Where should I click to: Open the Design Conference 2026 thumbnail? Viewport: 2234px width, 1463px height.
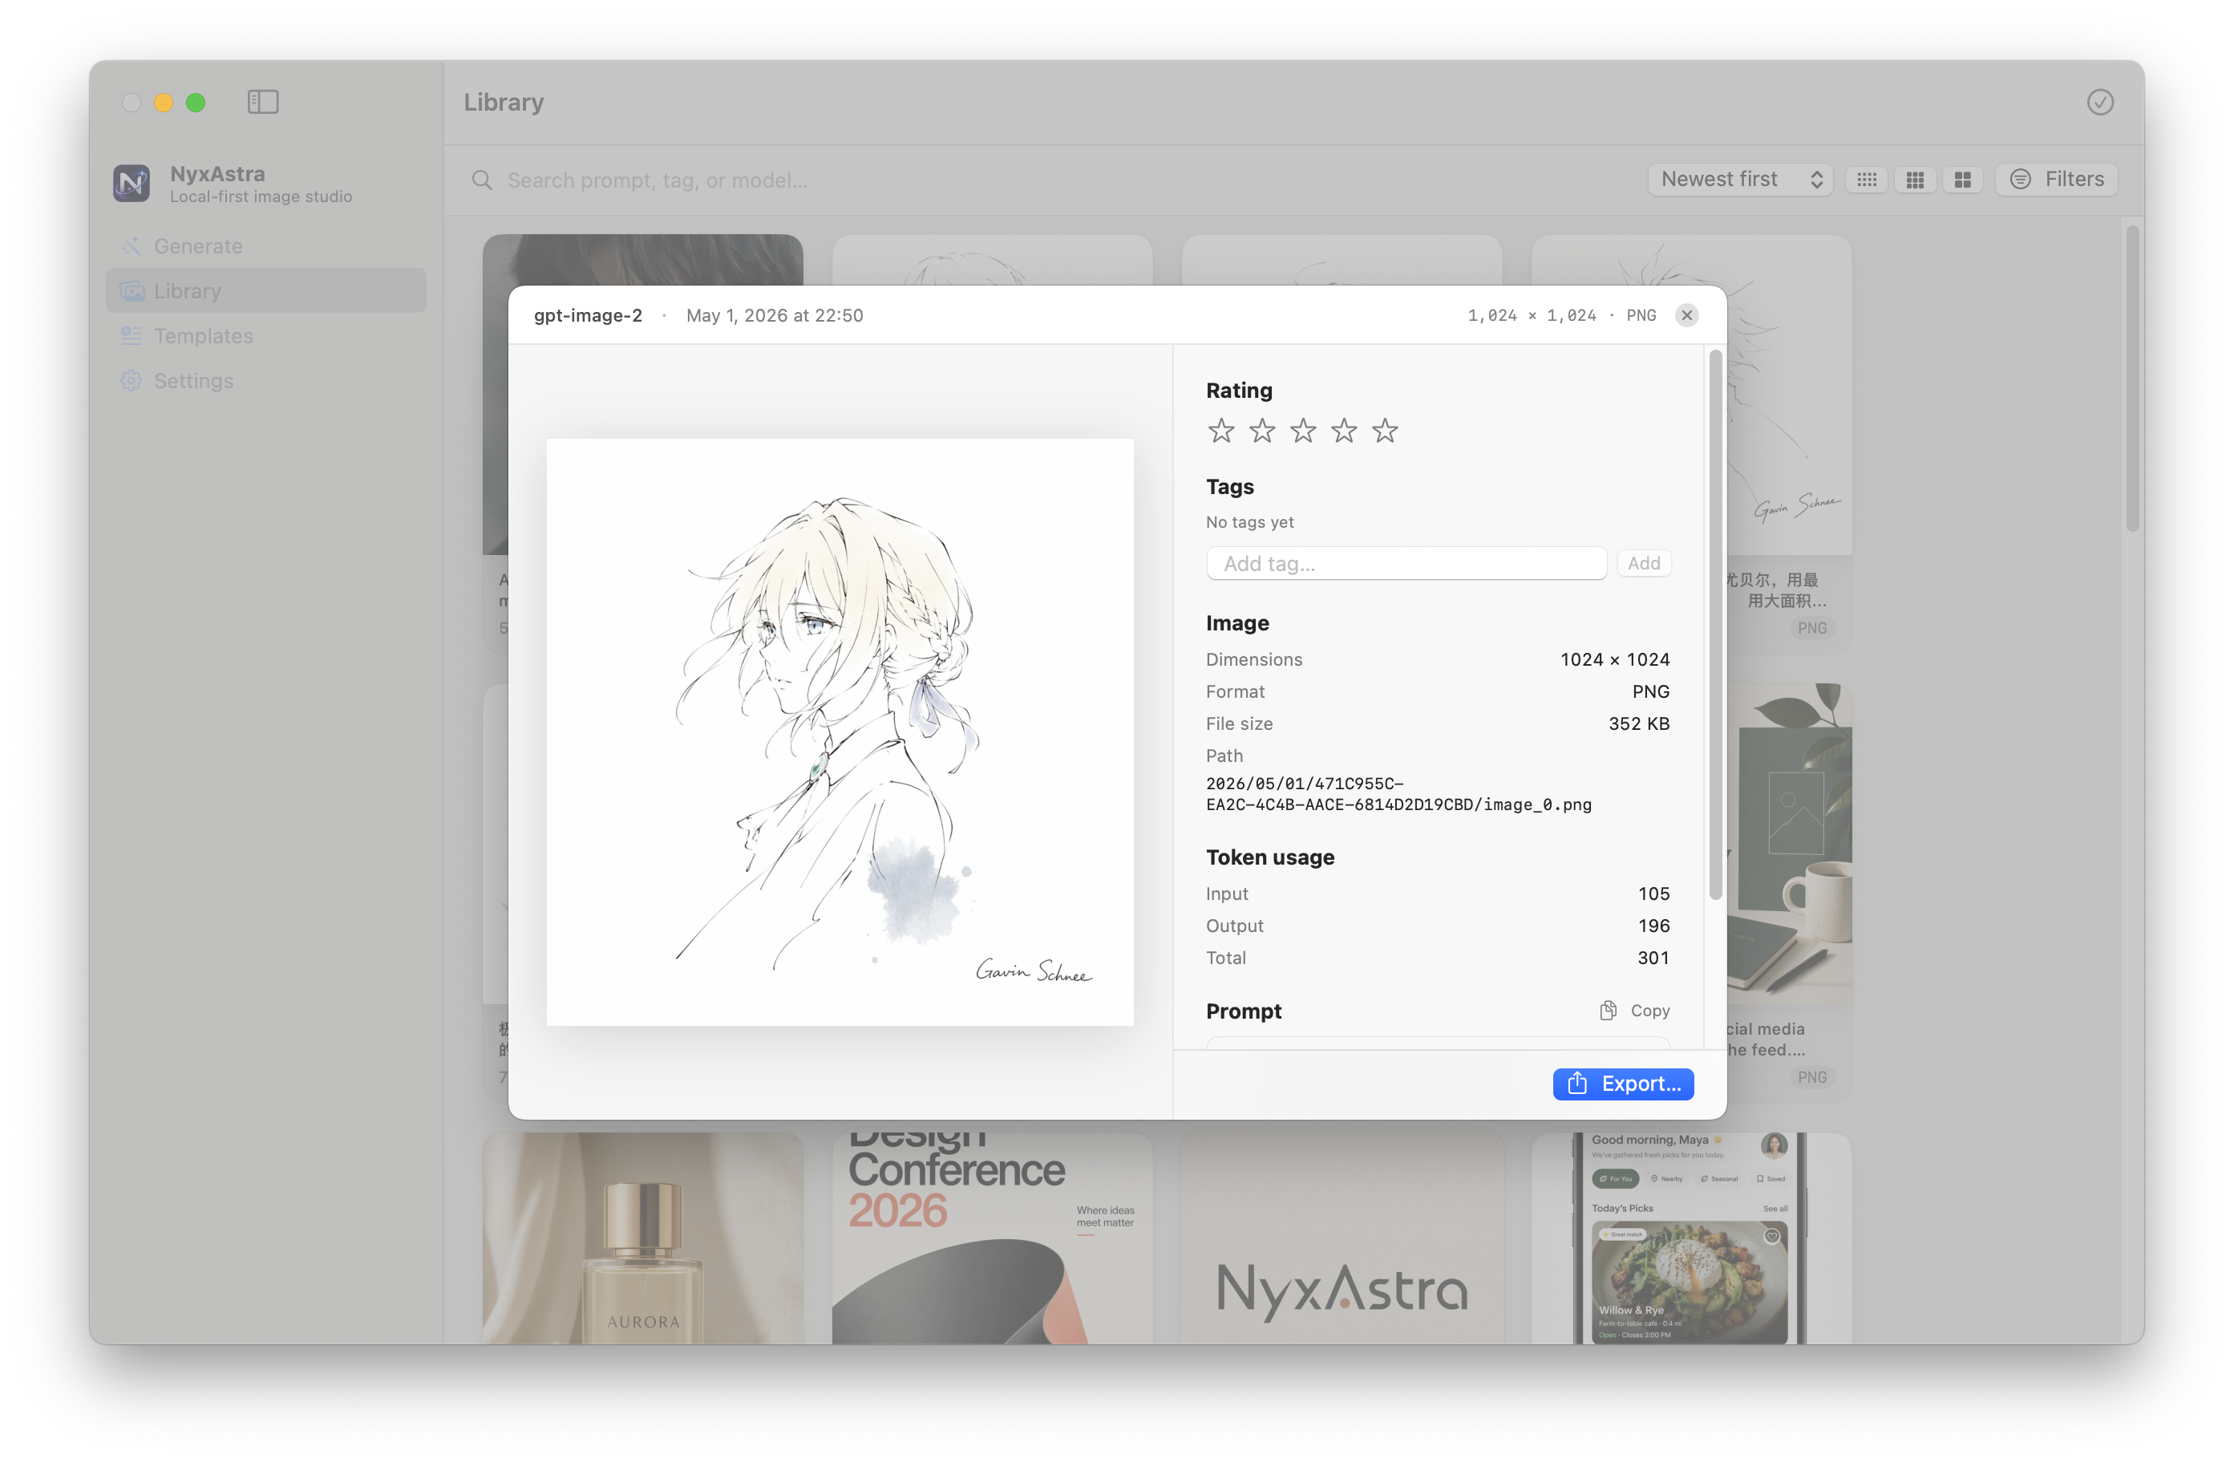992,1238
